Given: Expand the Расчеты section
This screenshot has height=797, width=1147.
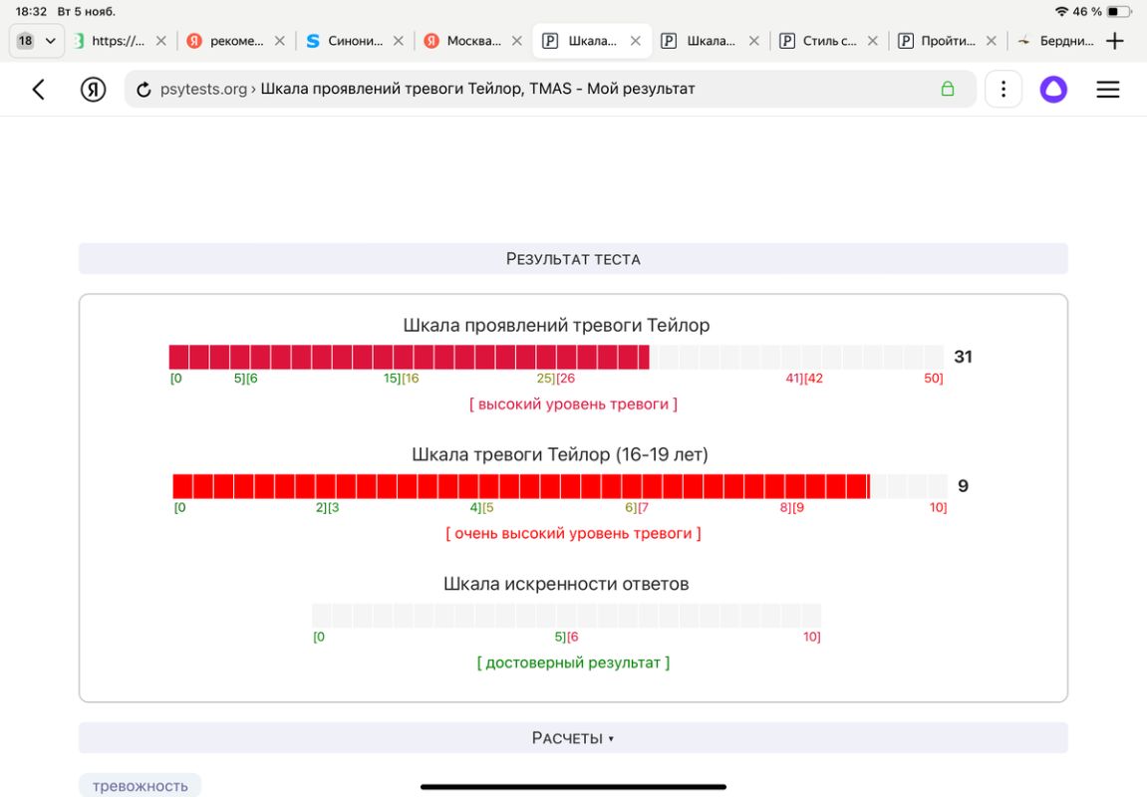Looking at the screenshot, I should [x=573, y=738].
